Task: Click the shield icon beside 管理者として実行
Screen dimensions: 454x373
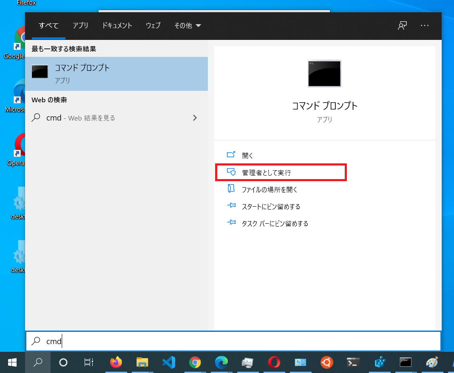Action: point(231,172)
